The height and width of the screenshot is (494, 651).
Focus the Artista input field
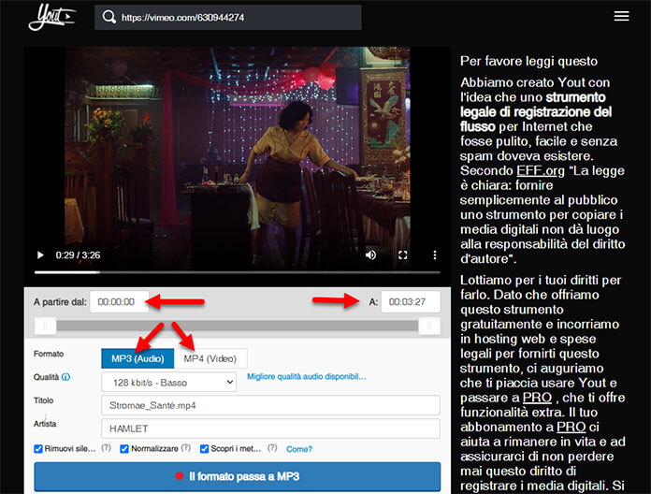point(270,429)
